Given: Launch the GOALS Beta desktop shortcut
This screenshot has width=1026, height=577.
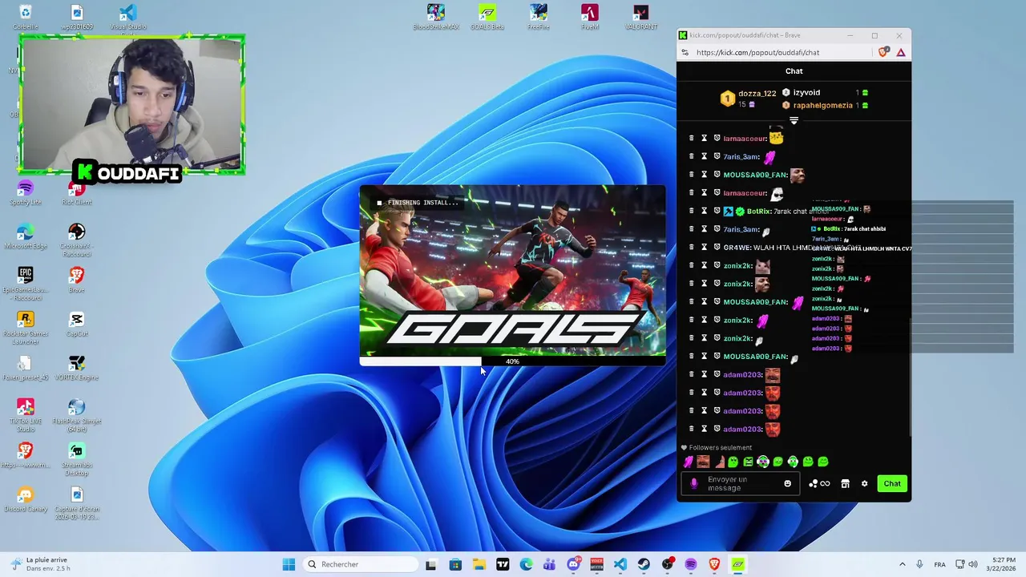Looking at the screenshot, I should pos(487,17).
